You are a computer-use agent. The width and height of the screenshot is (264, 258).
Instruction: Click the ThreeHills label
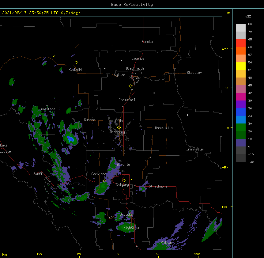[x=164, y=128]
